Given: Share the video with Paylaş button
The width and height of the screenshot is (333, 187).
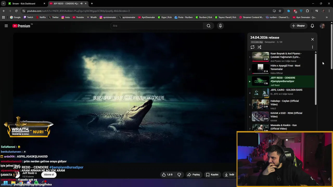Looking at the screenshot, I should [x=194, y=175].
